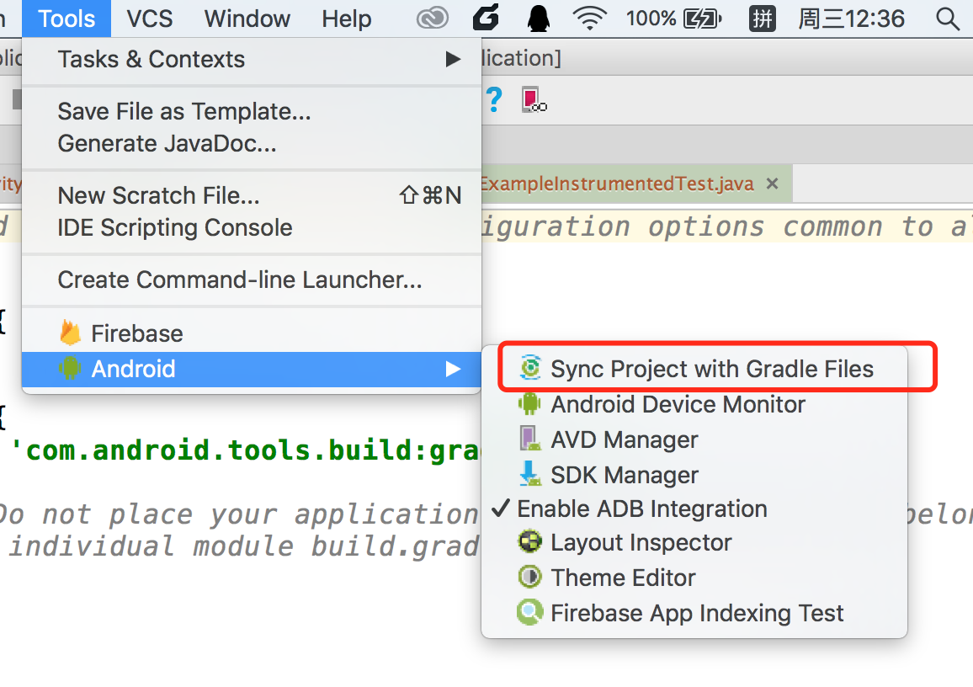The image size is (973, 687).
Task: Open Spotlight search magnifier
Action: pos(948,19)
